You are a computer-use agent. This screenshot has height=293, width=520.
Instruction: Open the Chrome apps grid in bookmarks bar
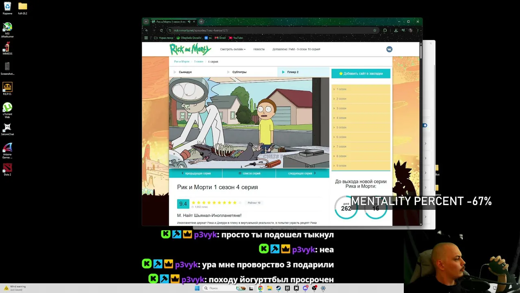tap(146, 38)
